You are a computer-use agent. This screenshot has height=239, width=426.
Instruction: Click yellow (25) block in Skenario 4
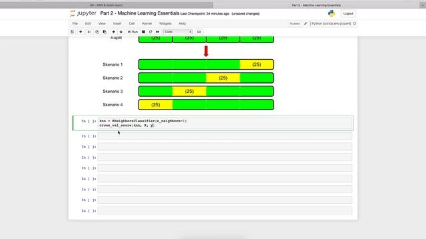pos(155,105)
